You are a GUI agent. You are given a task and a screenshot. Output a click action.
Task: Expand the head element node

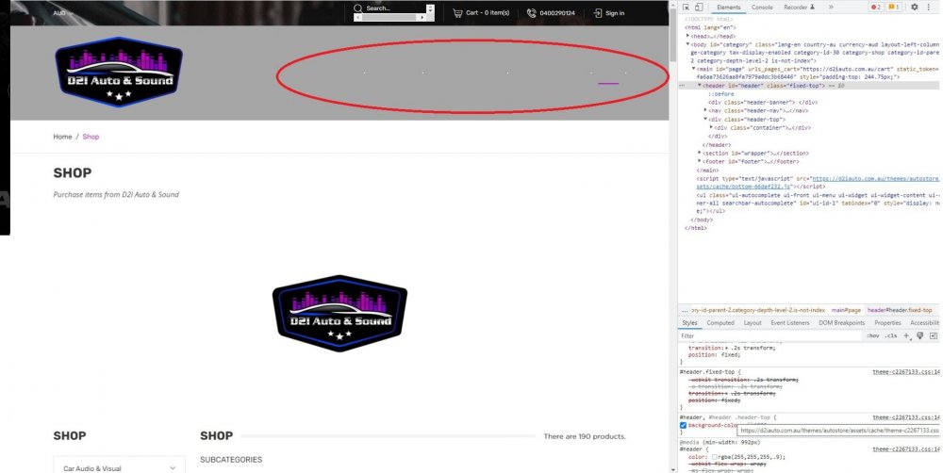(688, 36)
